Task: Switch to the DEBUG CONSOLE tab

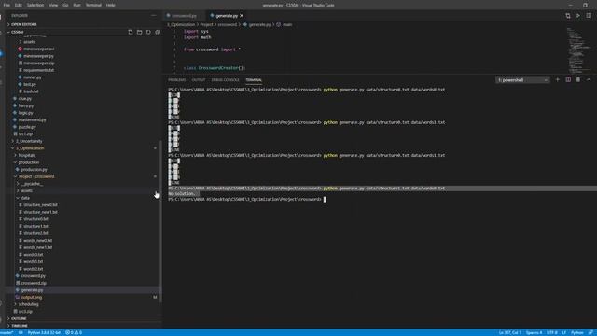Action: [225, 80]
